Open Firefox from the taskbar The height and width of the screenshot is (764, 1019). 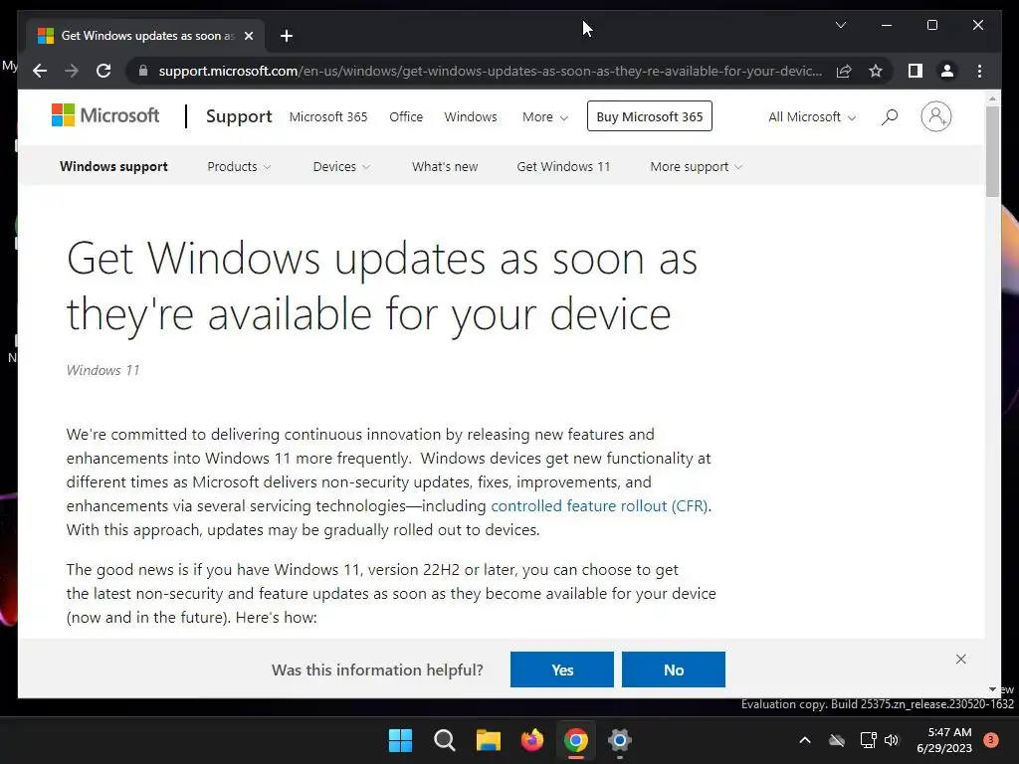[x=532, y=740]
